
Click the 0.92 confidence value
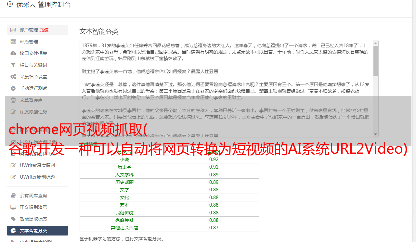click(x=214, y=159)
